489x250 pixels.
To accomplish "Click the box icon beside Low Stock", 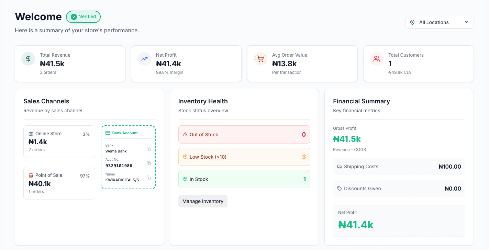I will (x=185, y=157).
